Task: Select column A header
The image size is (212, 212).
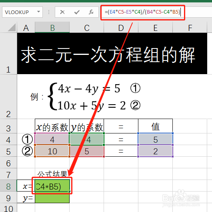Action: point(26,28)
